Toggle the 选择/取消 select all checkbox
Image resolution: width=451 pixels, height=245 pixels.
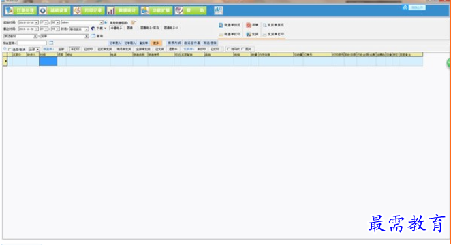10,50
